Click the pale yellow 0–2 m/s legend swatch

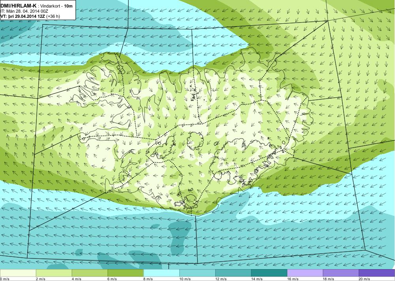click(x=18, y=273)
